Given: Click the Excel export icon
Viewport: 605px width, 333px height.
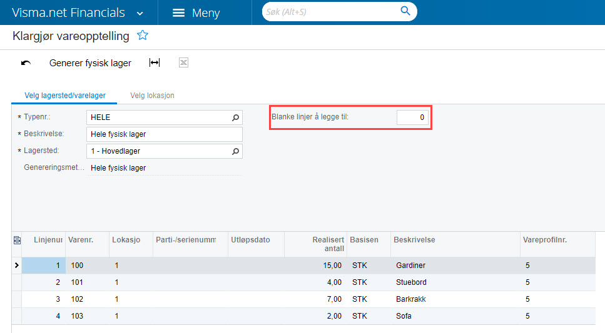Looking at the screenshot, I should [x=184, y=62].
